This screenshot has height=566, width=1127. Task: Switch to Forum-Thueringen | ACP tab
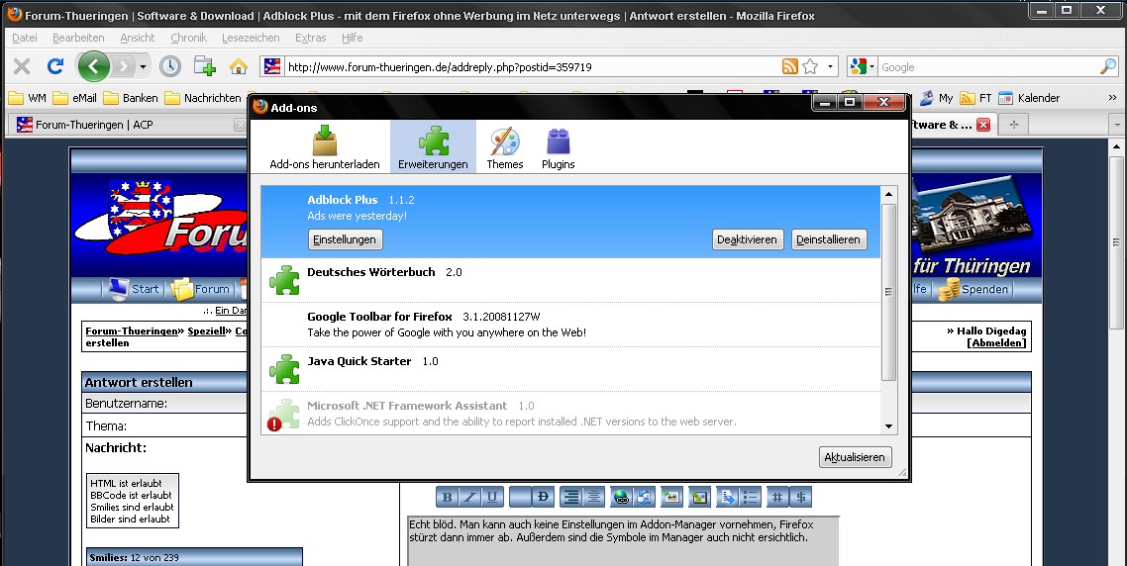click(x=128, y=125)
